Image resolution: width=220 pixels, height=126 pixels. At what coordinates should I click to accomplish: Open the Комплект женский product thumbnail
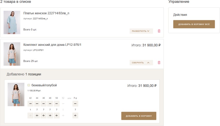(x=12, y=54)
